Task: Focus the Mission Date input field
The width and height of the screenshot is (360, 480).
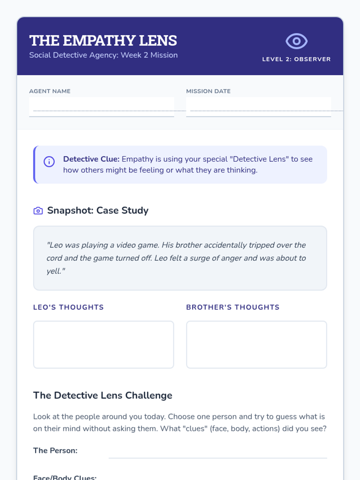Action: coord(259,107)
